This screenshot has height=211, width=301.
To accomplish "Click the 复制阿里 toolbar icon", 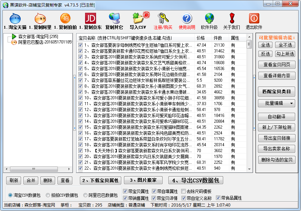I will coord(40,18).
